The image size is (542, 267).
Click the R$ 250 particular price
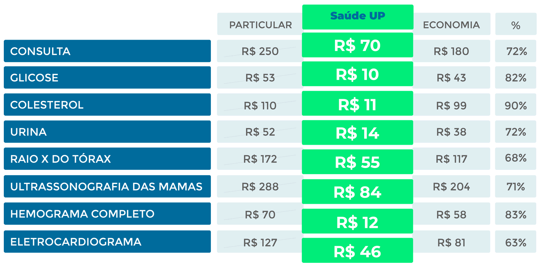[x=260, y=51]
